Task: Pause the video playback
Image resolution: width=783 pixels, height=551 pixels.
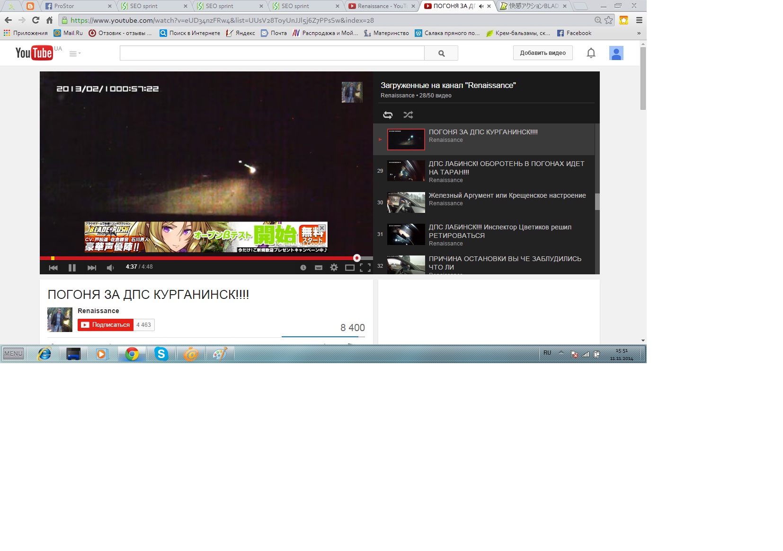Action: coord(72,268)
